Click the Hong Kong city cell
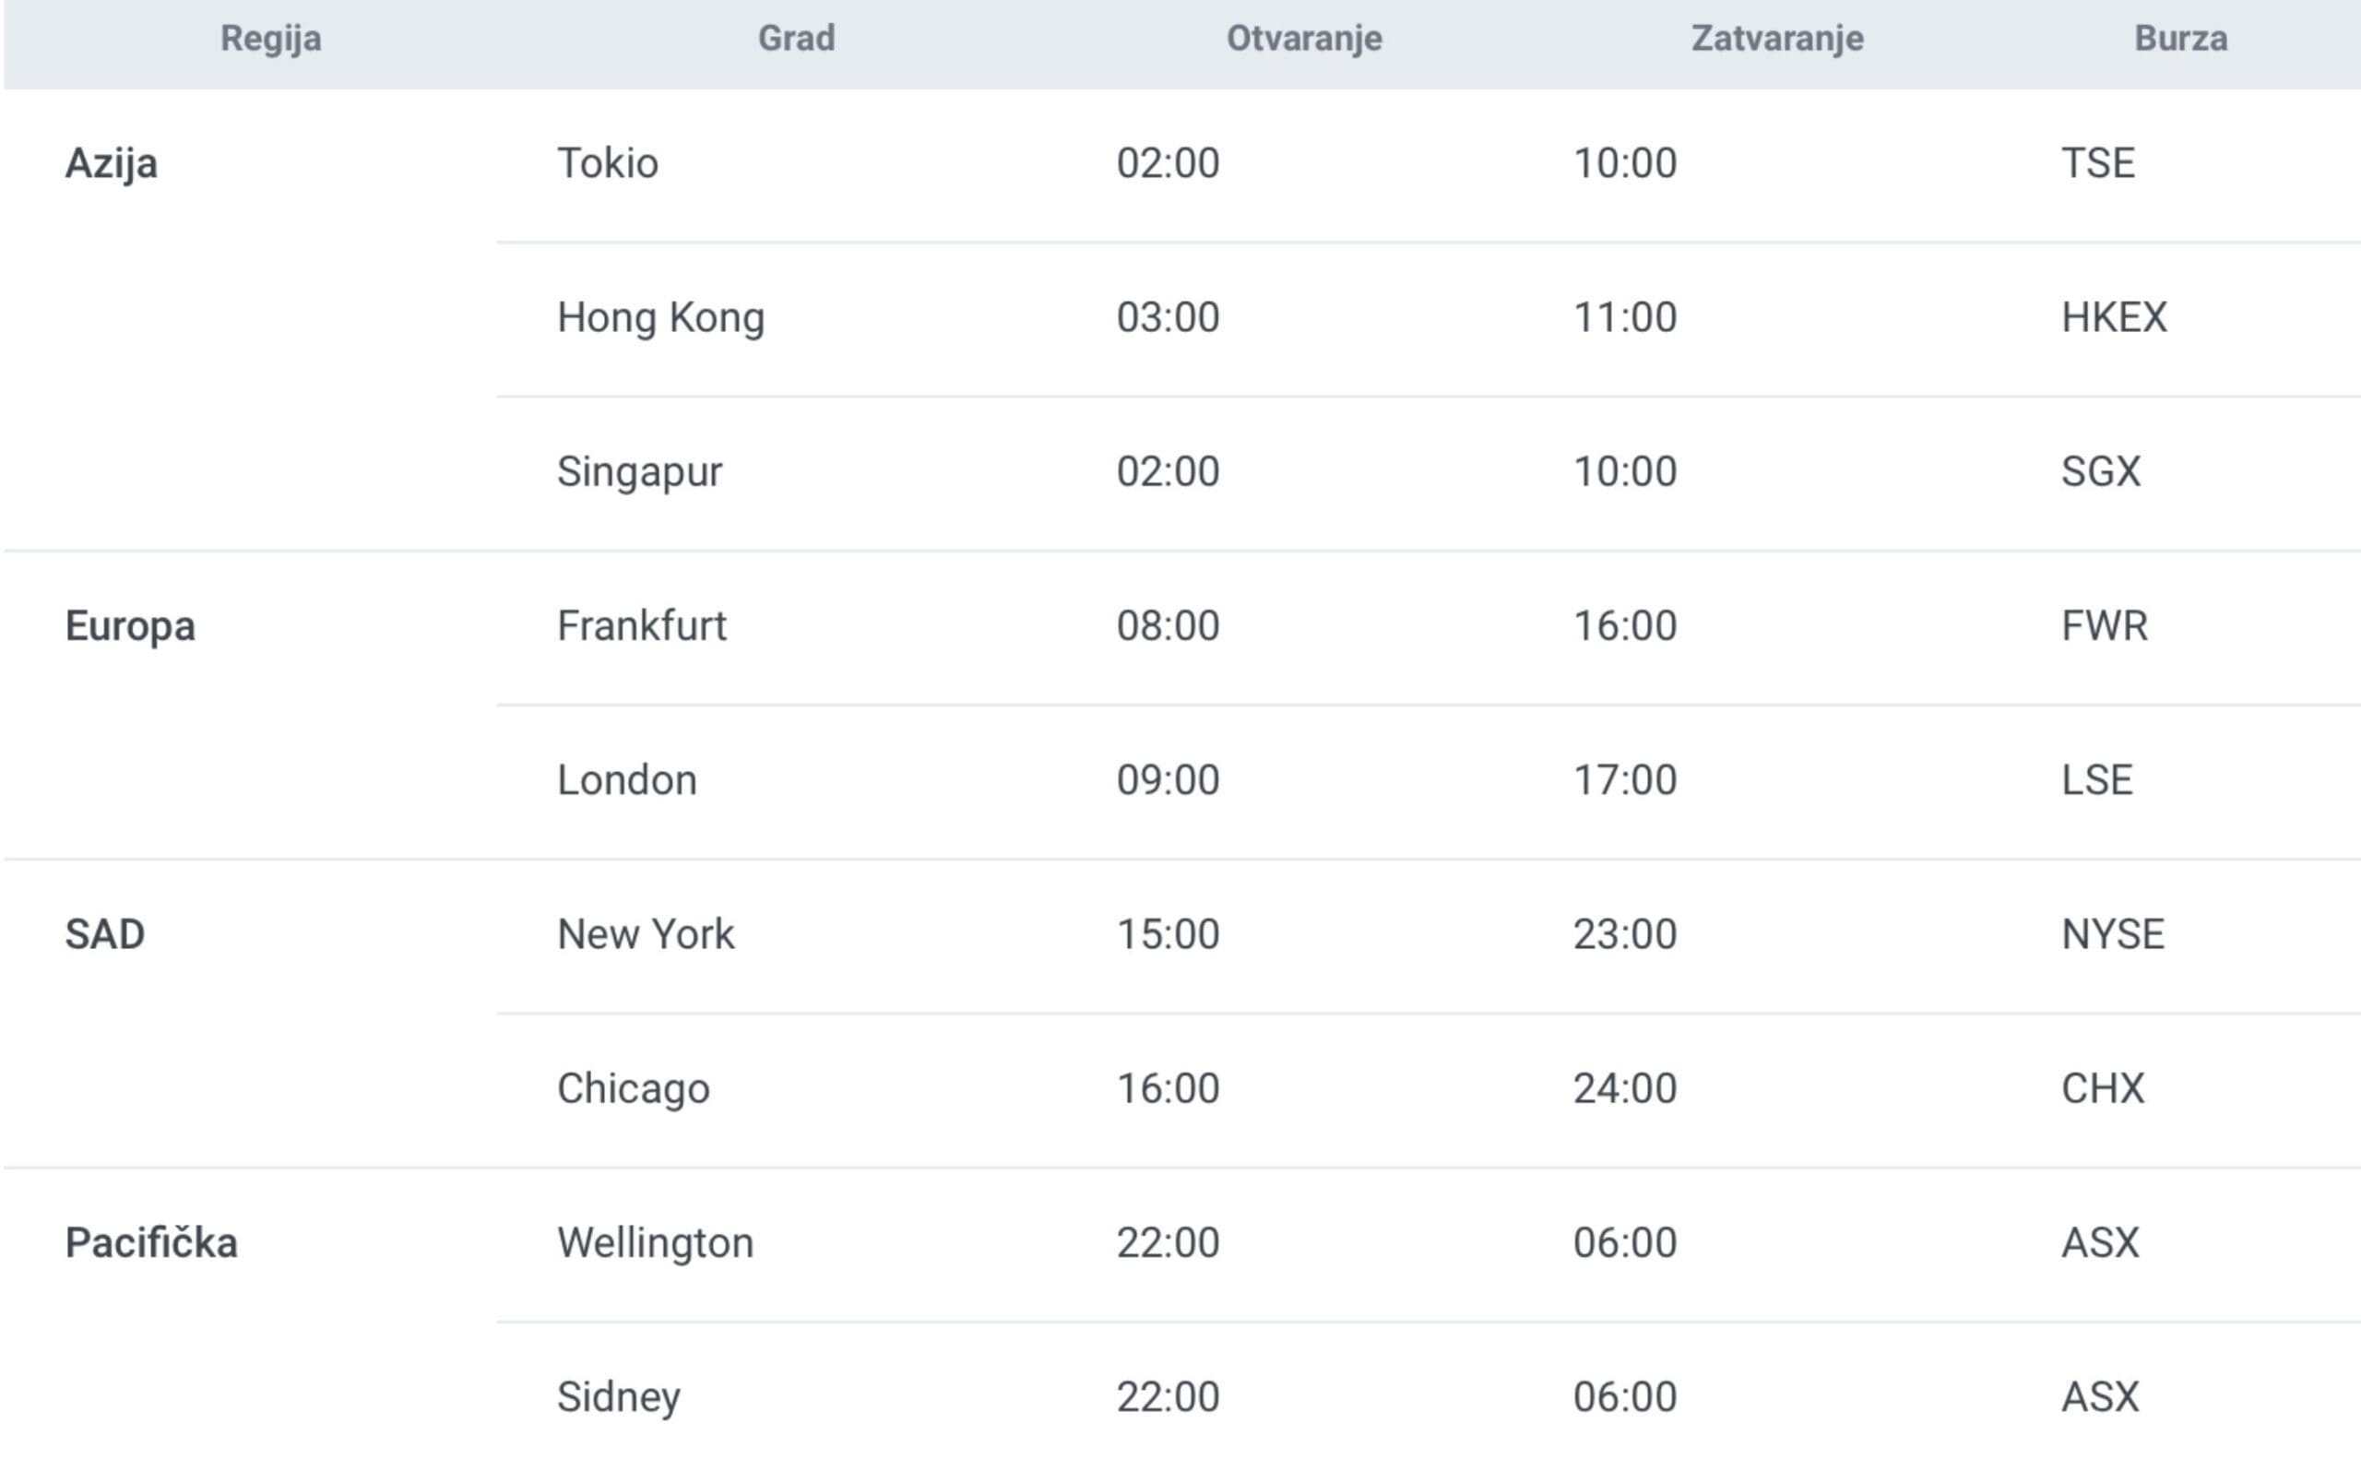2361x1459 pixels. [661, 317]
